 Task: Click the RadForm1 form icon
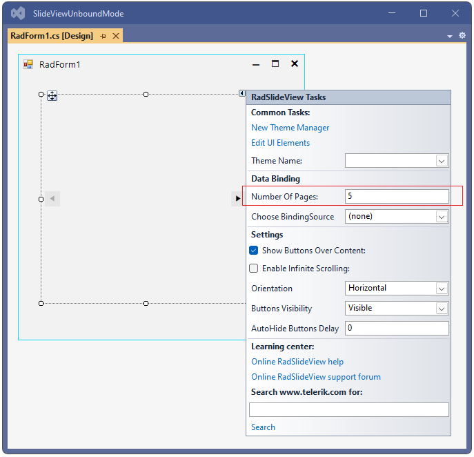pyautogui.click(x=28, y=64)
